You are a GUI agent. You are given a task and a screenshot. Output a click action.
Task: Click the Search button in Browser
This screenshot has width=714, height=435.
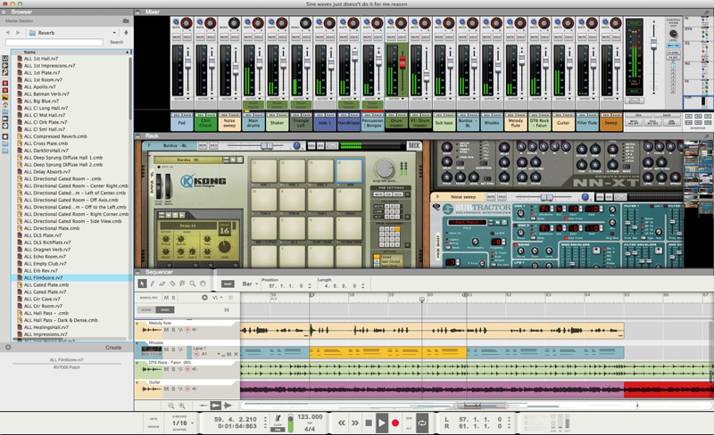[x=116, y=42]
